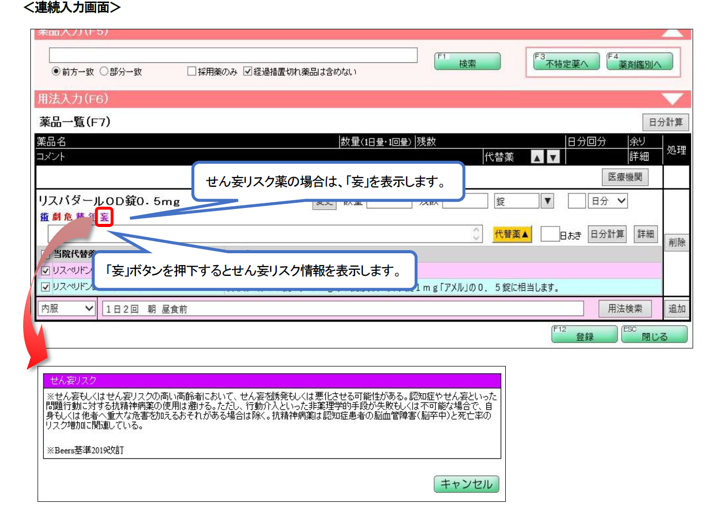707x507 pixels.
Task: Click the red 劇 drug attribute icon
Action: (x=57, y=217)
